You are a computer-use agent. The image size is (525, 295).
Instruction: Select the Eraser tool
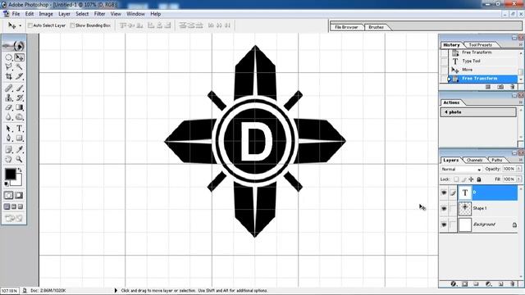9,107
